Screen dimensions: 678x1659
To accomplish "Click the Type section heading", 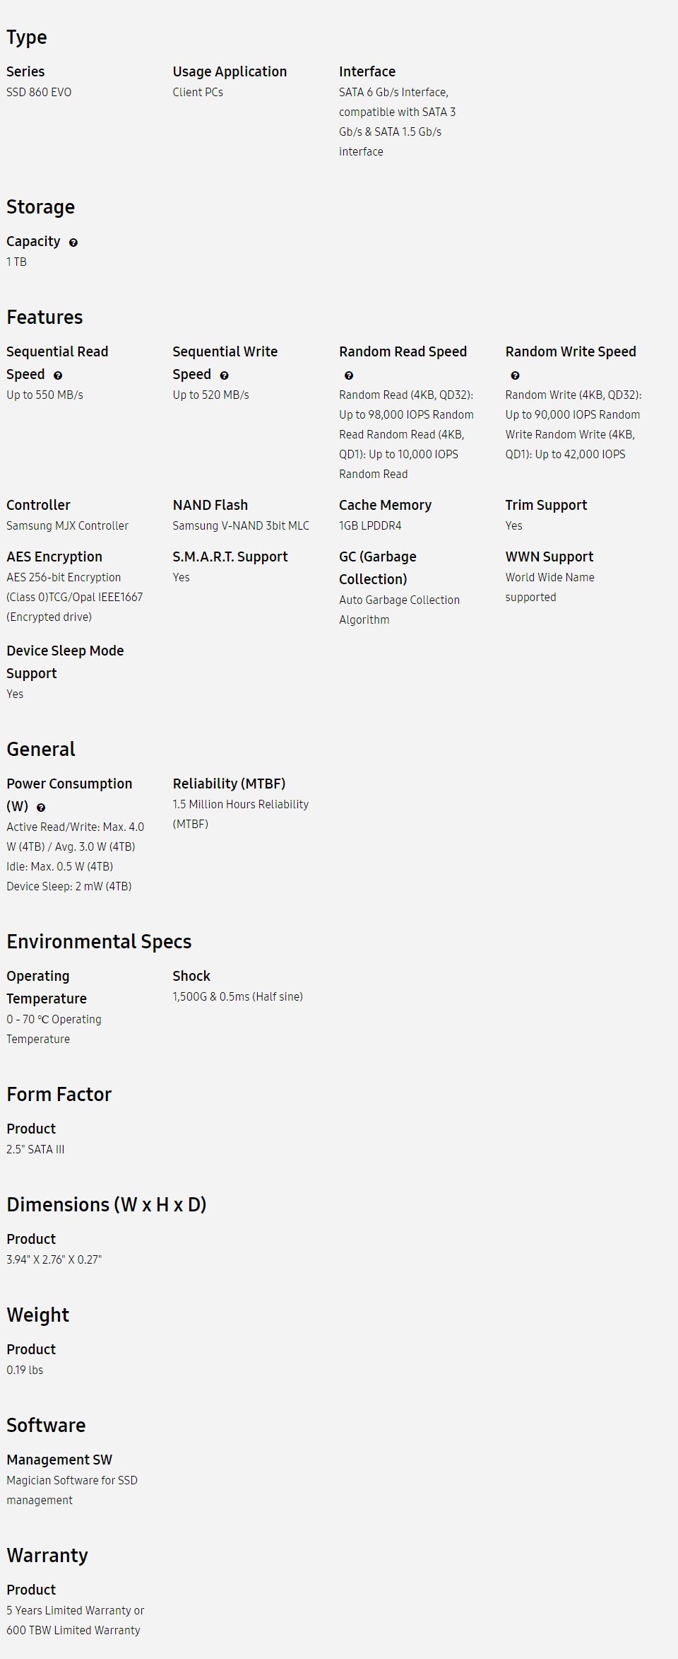I will point(27,37).
